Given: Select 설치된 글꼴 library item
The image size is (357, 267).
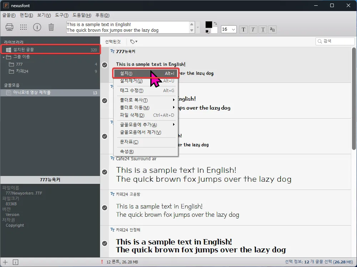Looking at the screenshot, I should coord(50,50).
